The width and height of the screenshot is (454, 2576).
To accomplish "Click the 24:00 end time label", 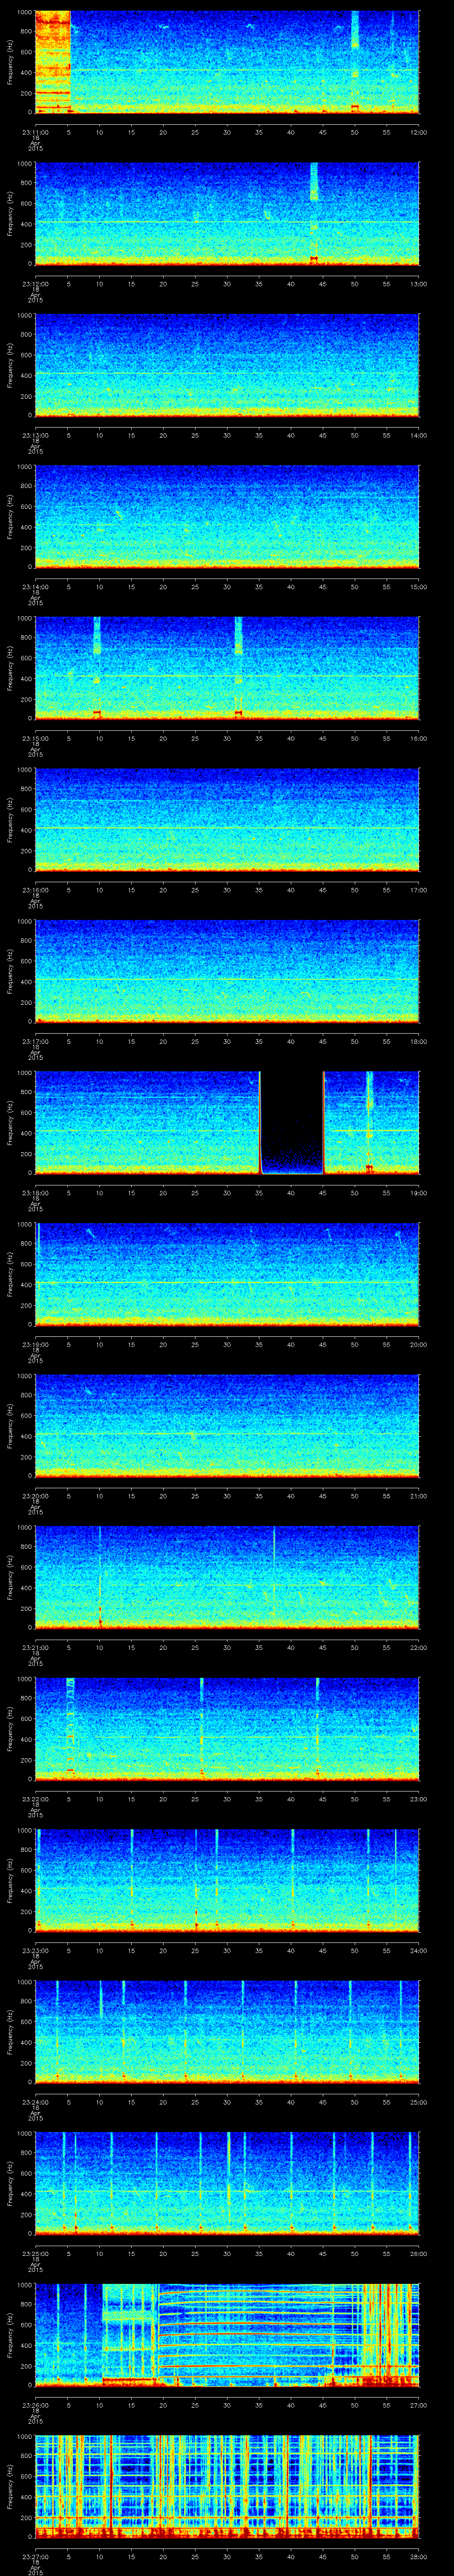I will click(418, 1950).
